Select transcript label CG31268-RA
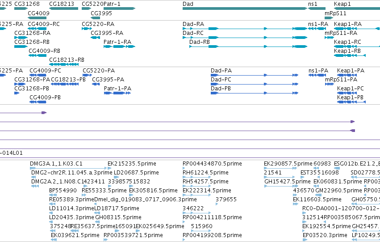 tap(33, 33)
